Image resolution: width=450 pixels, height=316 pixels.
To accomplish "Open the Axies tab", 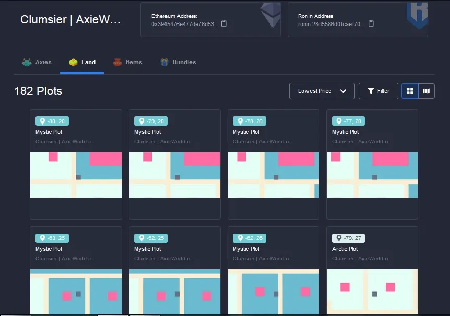I will (x=37, y=62).
